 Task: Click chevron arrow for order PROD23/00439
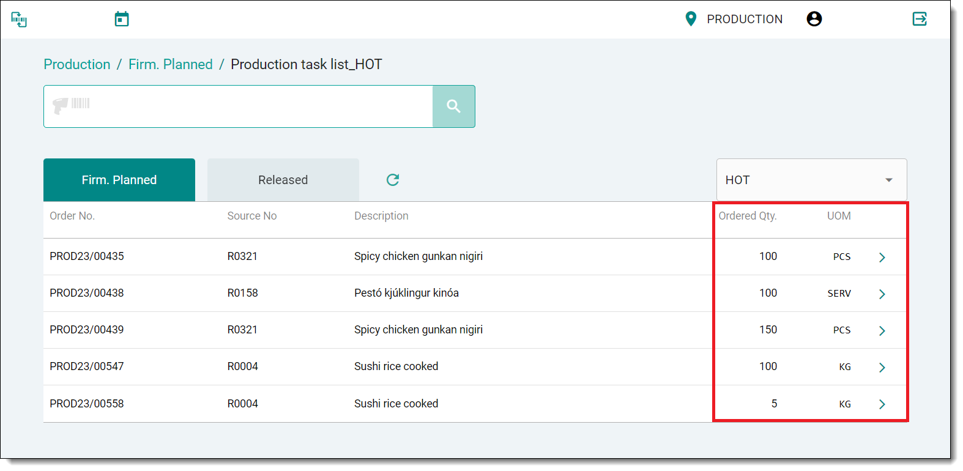click(882, 331)
